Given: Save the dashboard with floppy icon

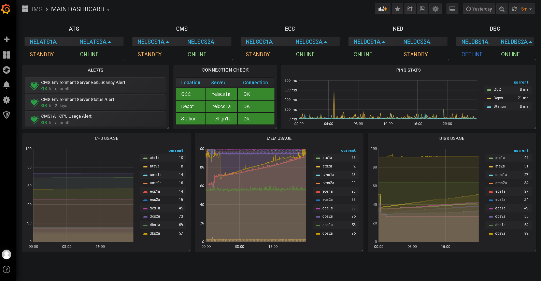Looking at the screenshot, I should 423,9.
